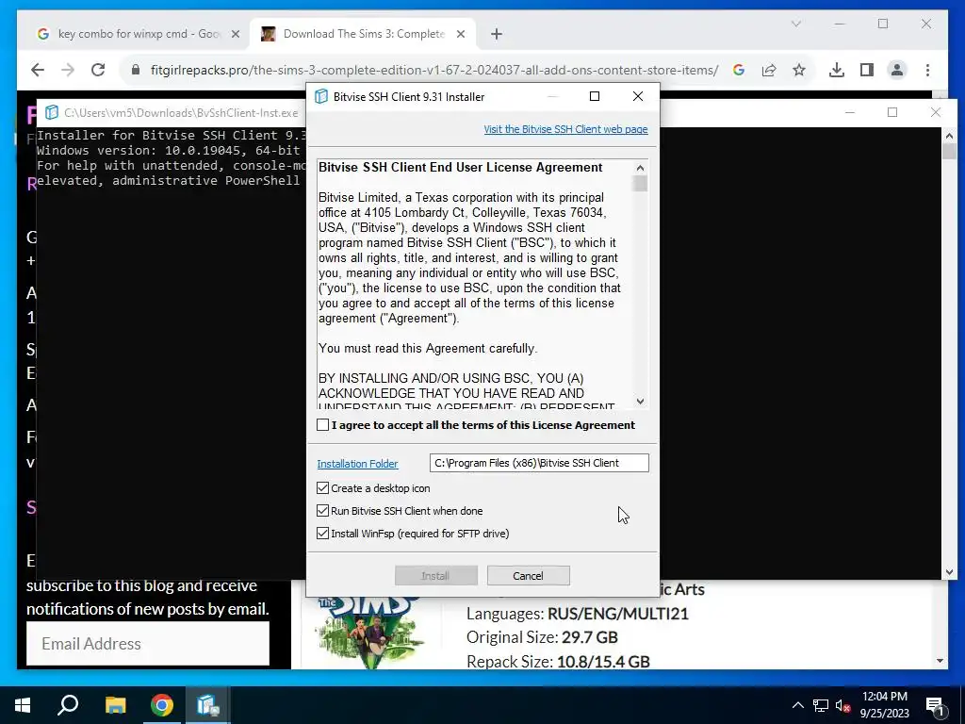Select the Download The Sims 3 tab
This screenshot has width=965, height=724.
coord(364,34)
